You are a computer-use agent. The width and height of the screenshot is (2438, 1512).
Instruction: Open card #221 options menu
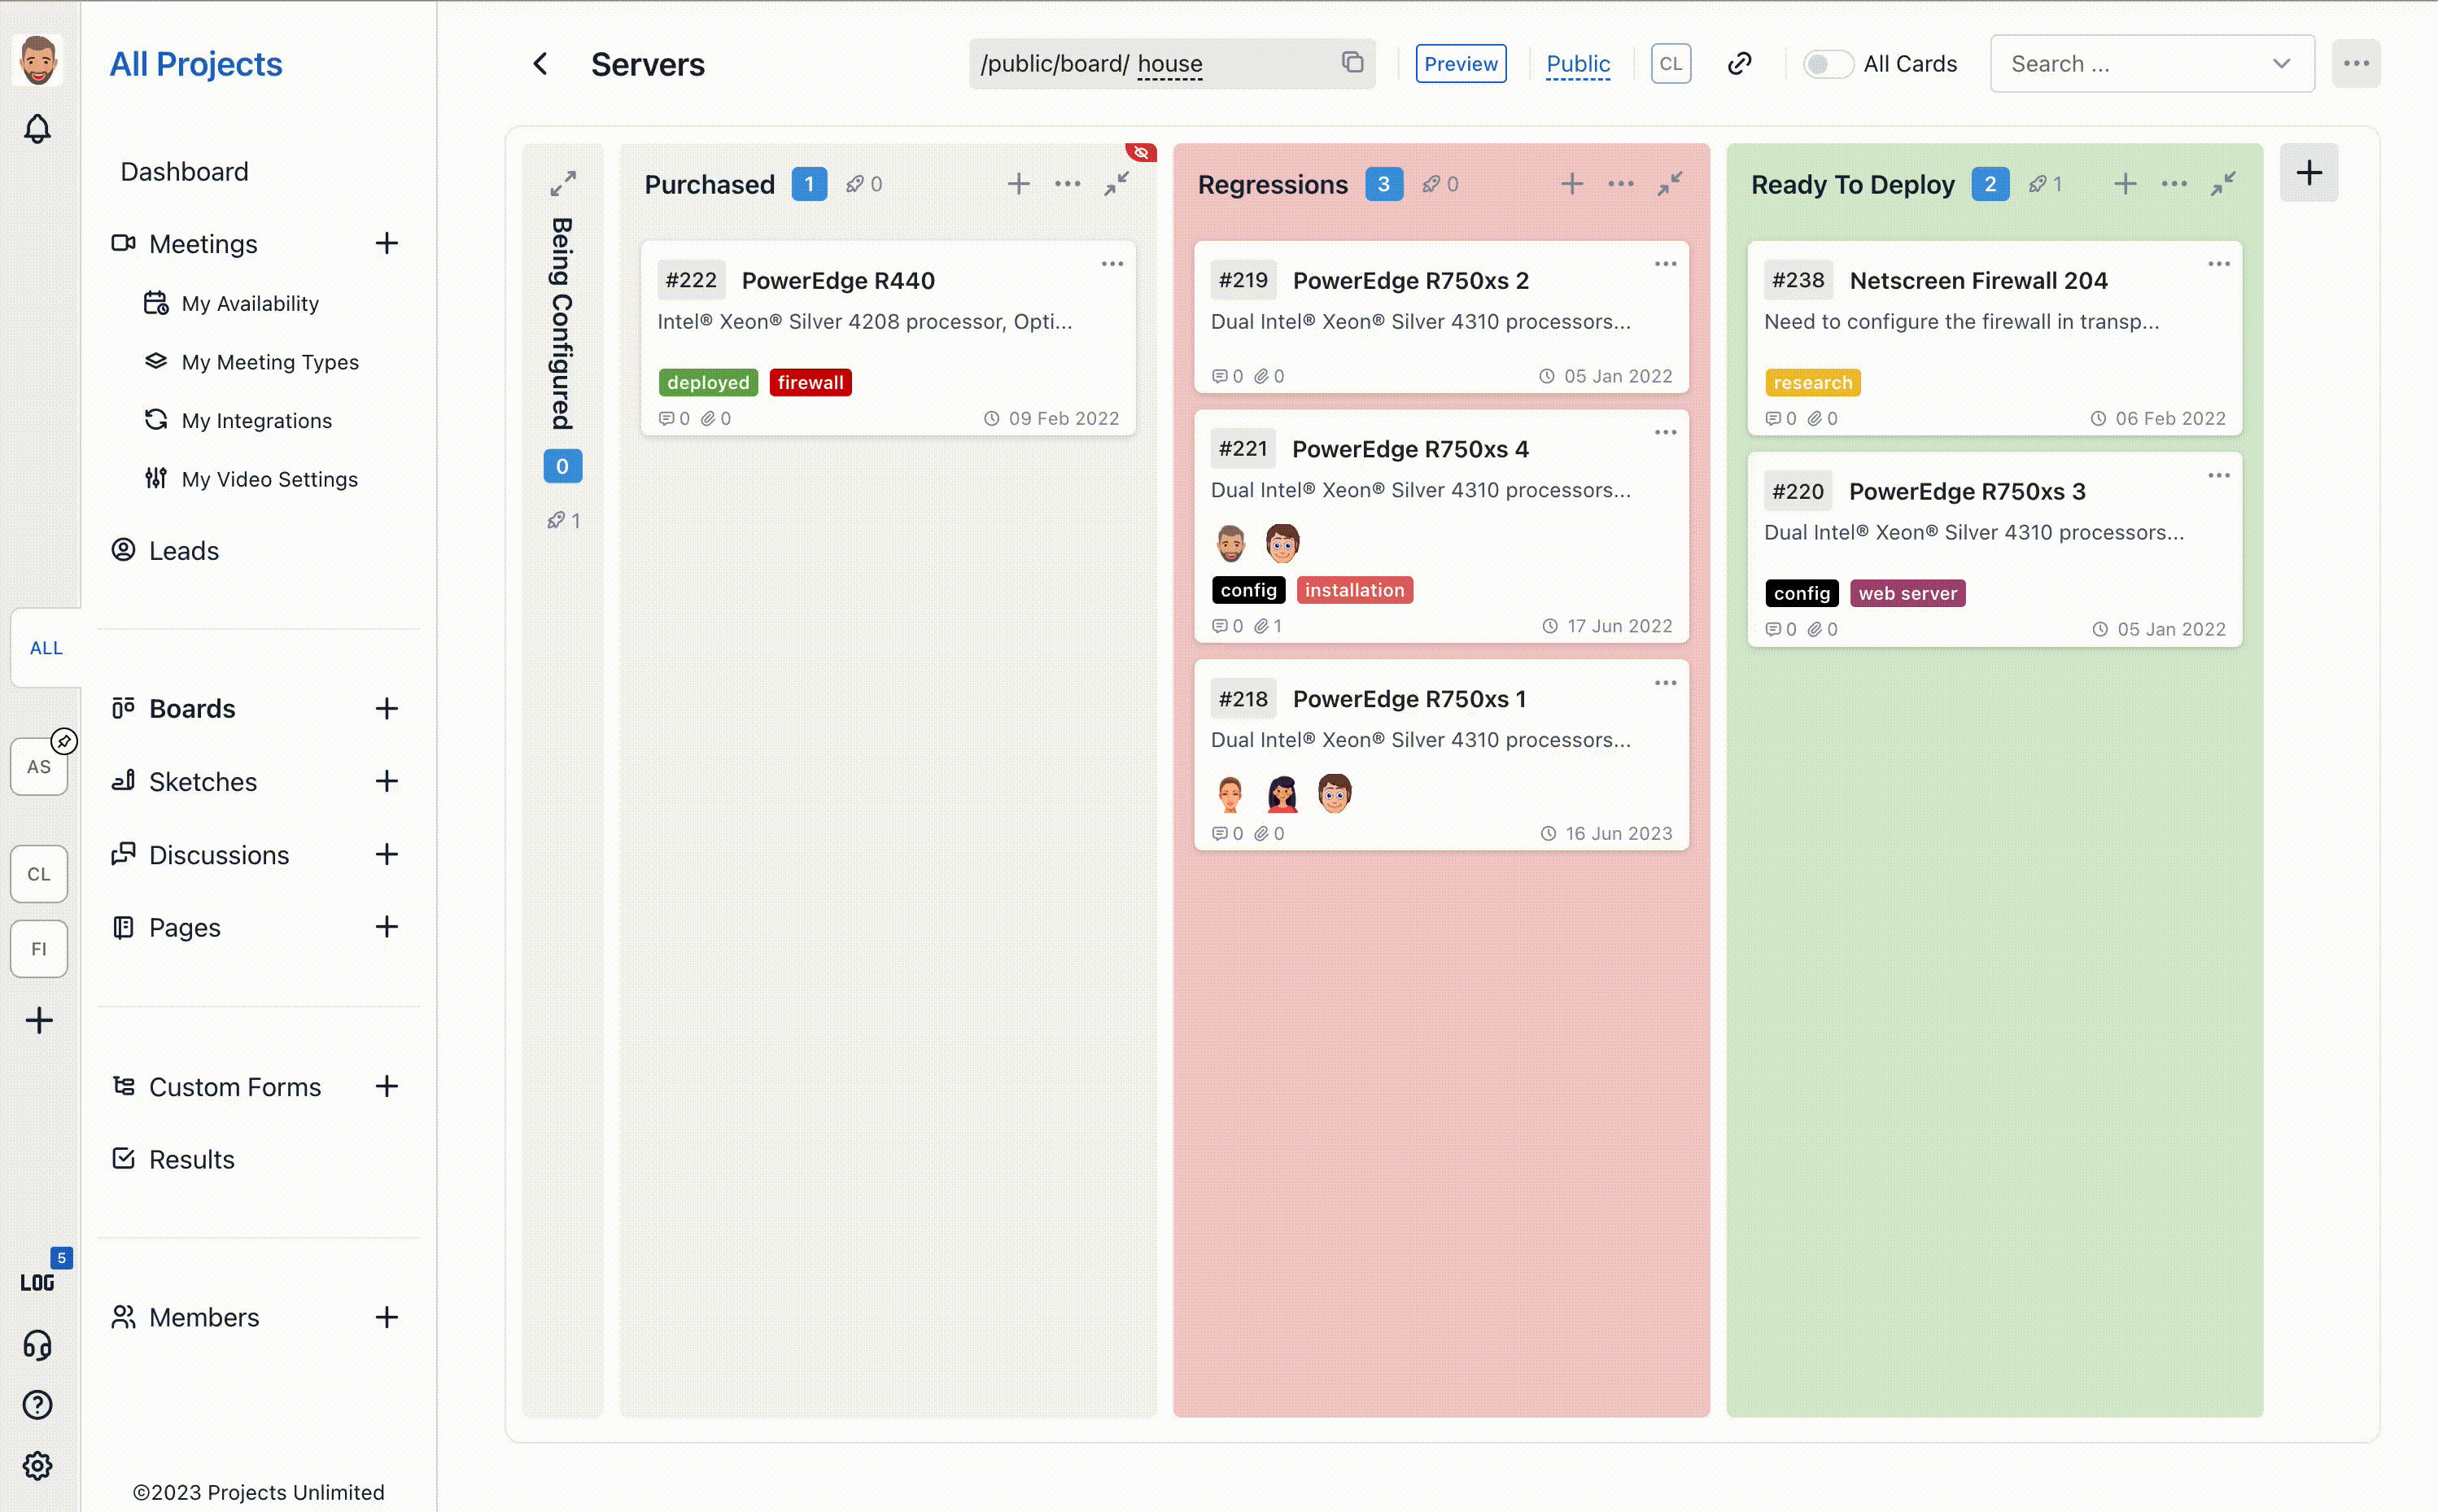tap(1664, 433)
